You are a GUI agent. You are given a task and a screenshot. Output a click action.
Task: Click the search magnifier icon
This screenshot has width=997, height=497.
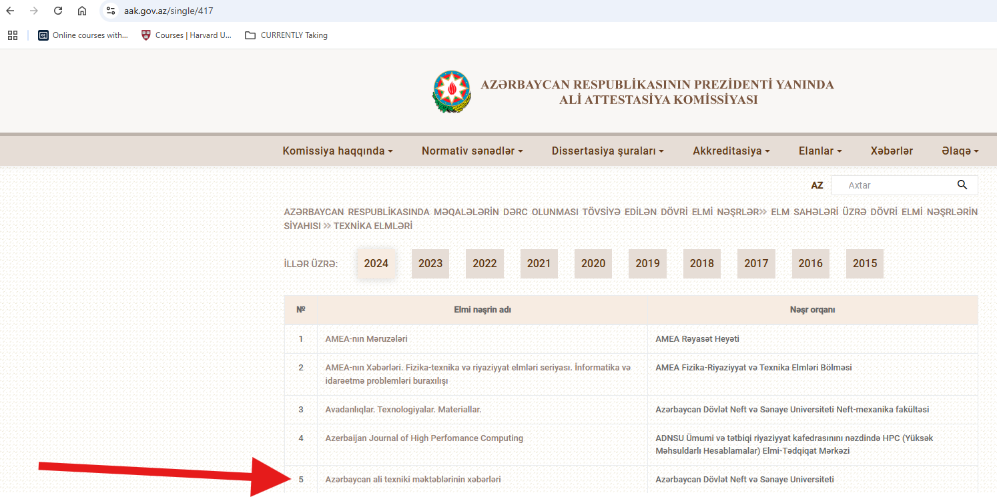(x=962, y=185)
